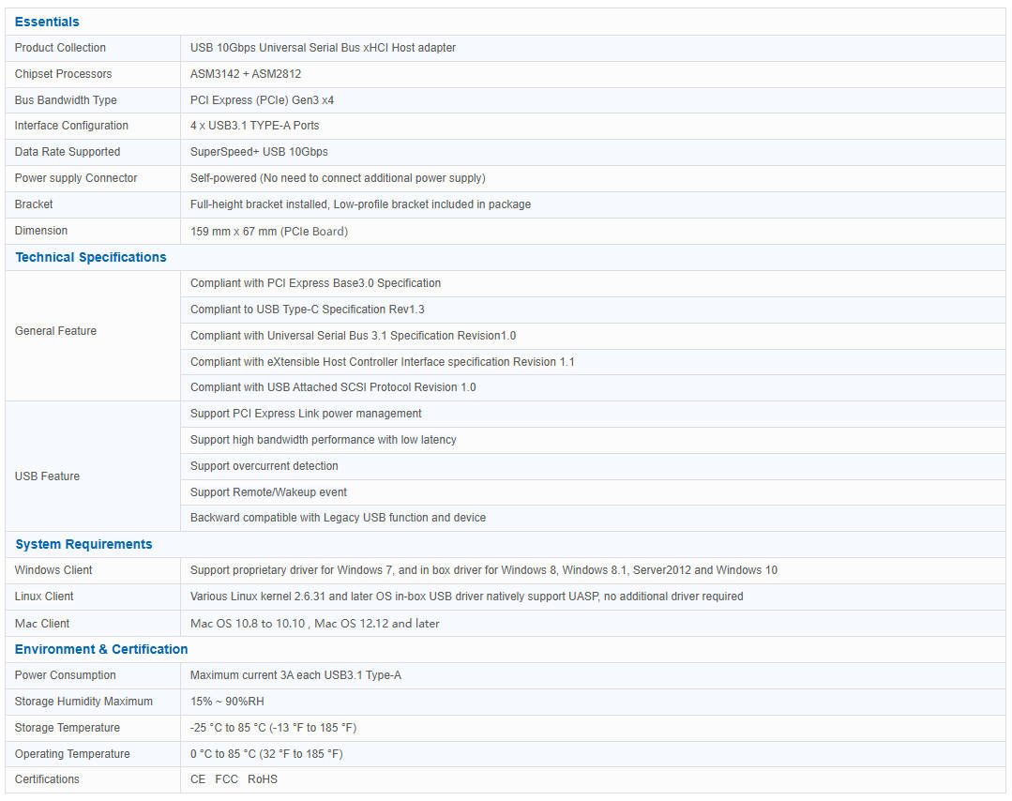This screenshot has height=801, width=1012.
Task: Select the System Requirements section heading
Action: point(83,544)
